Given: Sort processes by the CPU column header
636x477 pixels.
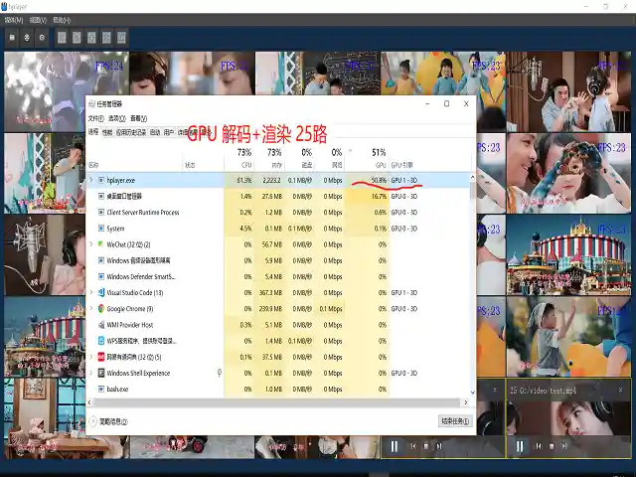Looking at the screenshot, I should pos(244,158).
